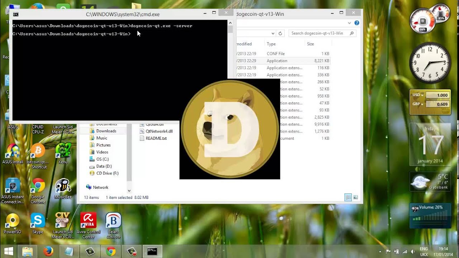This screenshot has height=258, width=459.
Task: Open the cmd.exe window system menu icon
Action: pos(16,14)
